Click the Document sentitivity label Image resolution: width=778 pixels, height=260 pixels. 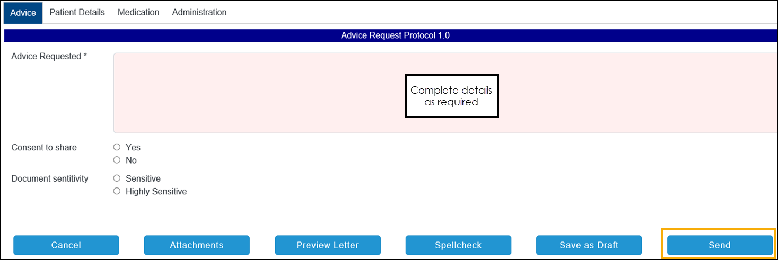pyautogui.click(x=50, y=179)
